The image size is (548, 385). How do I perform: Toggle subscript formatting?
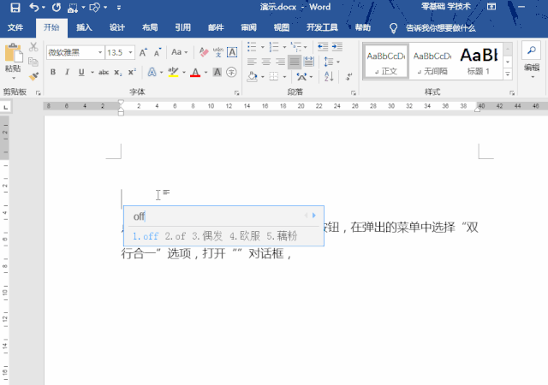coord(118,72)
